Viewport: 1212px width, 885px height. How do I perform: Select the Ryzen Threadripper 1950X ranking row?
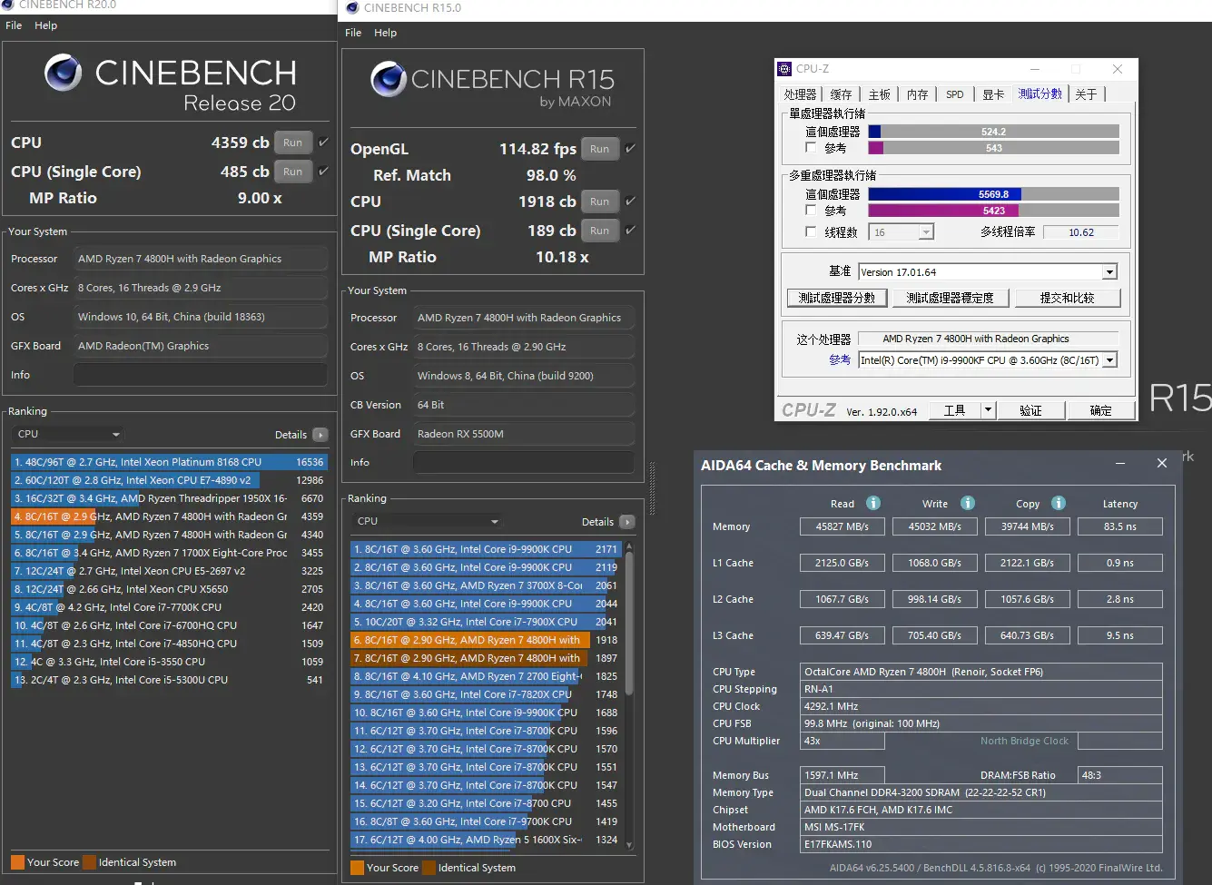[x=169, y=498]
